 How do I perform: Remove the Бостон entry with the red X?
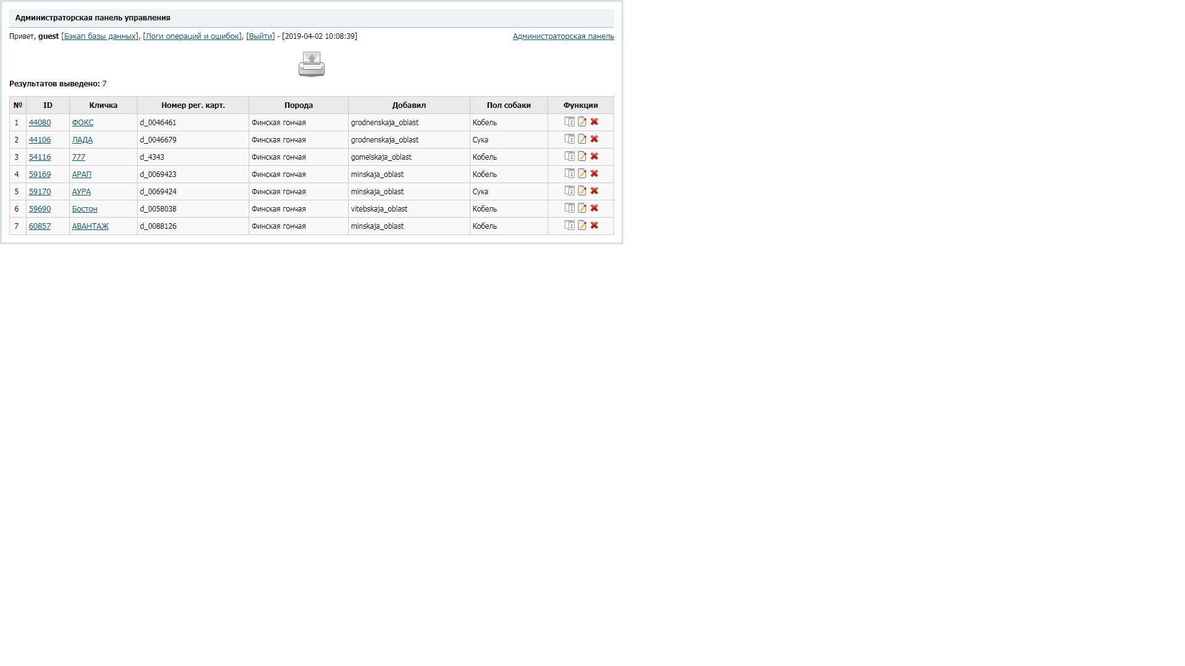click(594, 208)
